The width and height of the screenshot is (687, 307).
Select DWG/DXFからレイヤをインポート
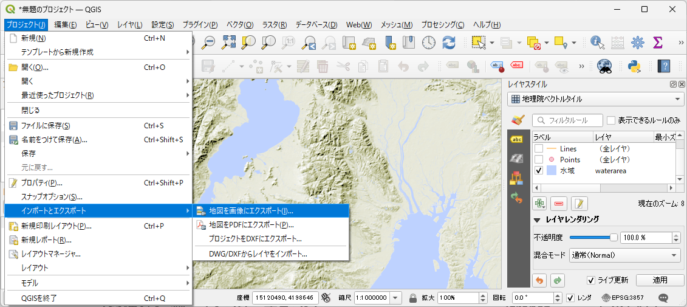[270, 254]
